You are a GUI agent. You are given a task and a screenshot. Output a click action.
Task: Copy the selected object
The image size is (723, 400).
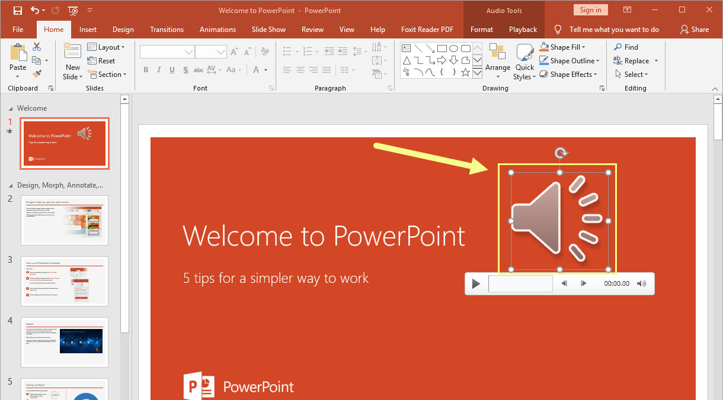[x=37, y=60]
